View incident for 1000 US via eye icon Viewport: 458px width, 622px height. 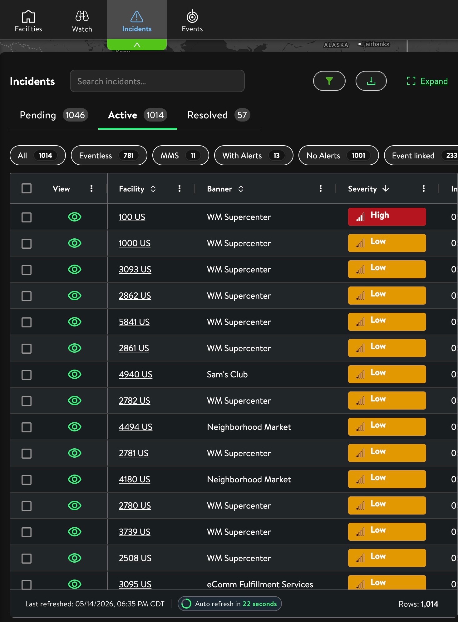75,243
